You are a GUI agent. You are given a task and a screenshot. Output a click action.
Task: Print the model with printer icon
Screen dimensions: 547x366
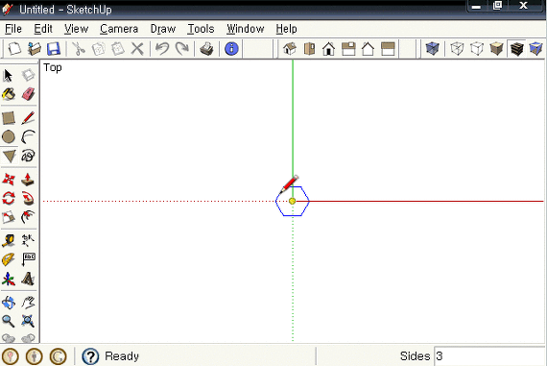click(206, 49)
